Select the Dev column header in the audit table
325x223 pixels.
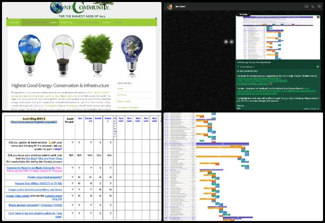[x=80, y=127]
